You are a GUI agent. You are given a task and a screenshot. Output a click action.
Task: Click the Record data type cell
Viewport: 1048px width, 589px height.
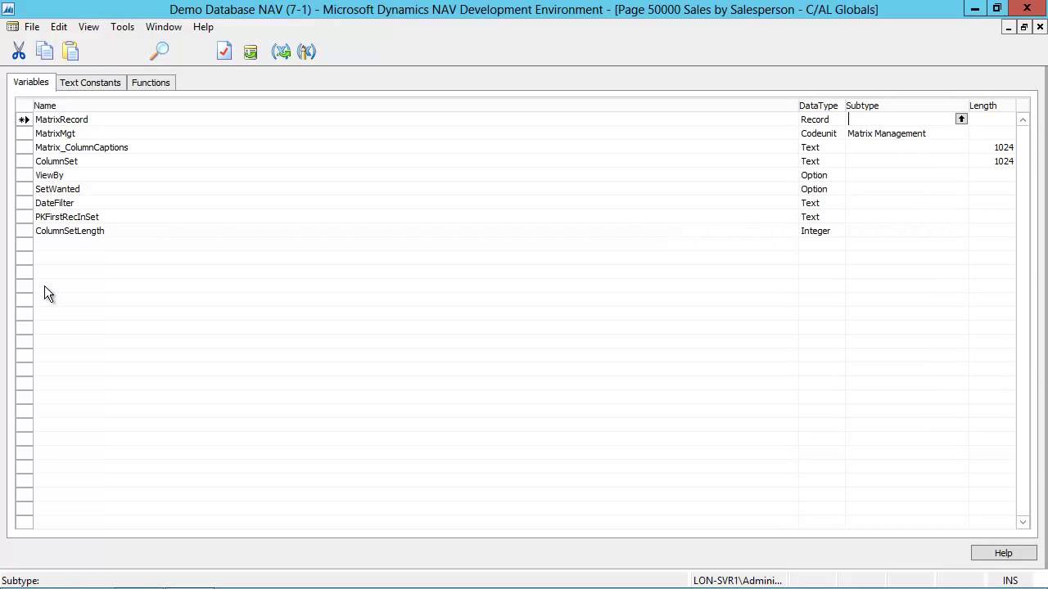click(x=821, y=119)
